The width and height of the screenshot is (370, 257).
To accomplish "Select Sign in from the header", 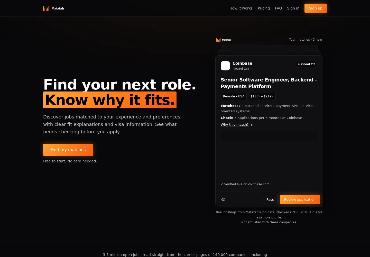I will 293,8.
